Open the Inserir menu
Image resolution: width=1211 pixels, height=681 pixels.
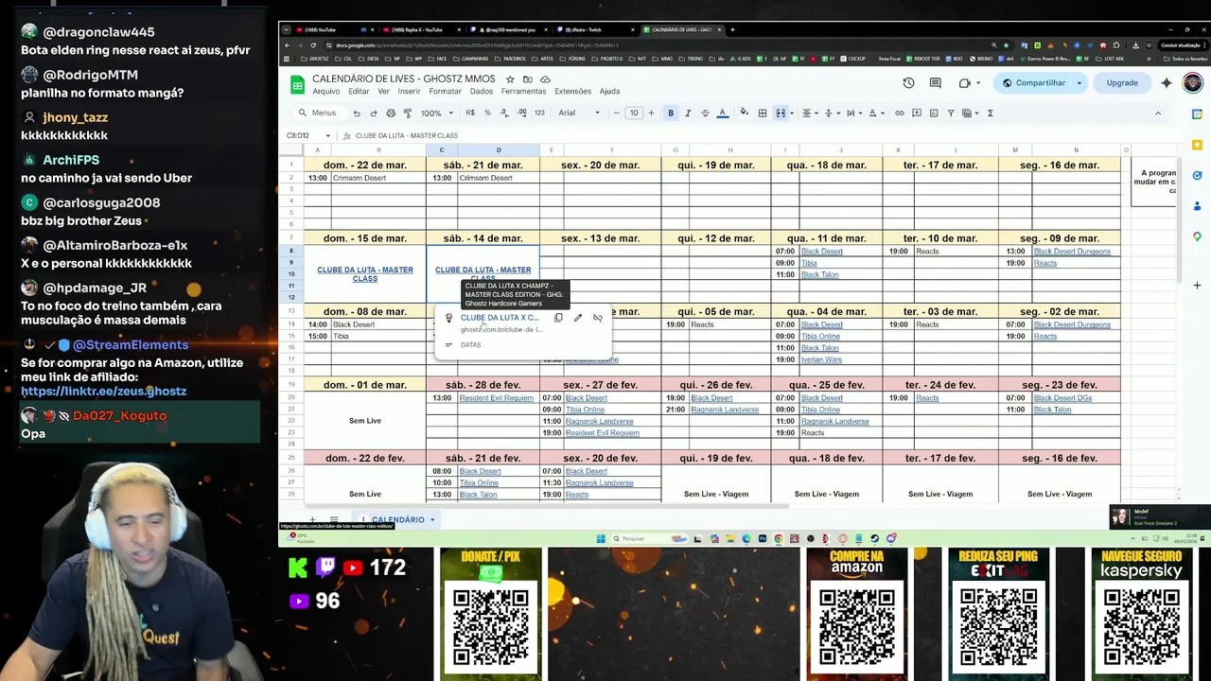pyautogui.click(x=409, y=92)
